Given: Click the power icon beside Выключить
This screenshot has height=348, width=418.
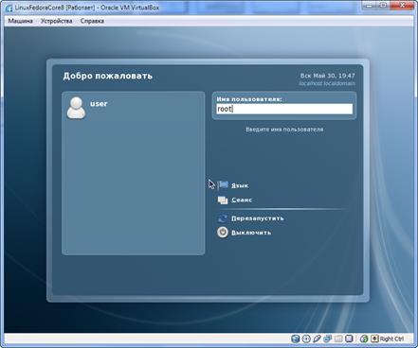Looking at the screenshot, I should 223,233.
